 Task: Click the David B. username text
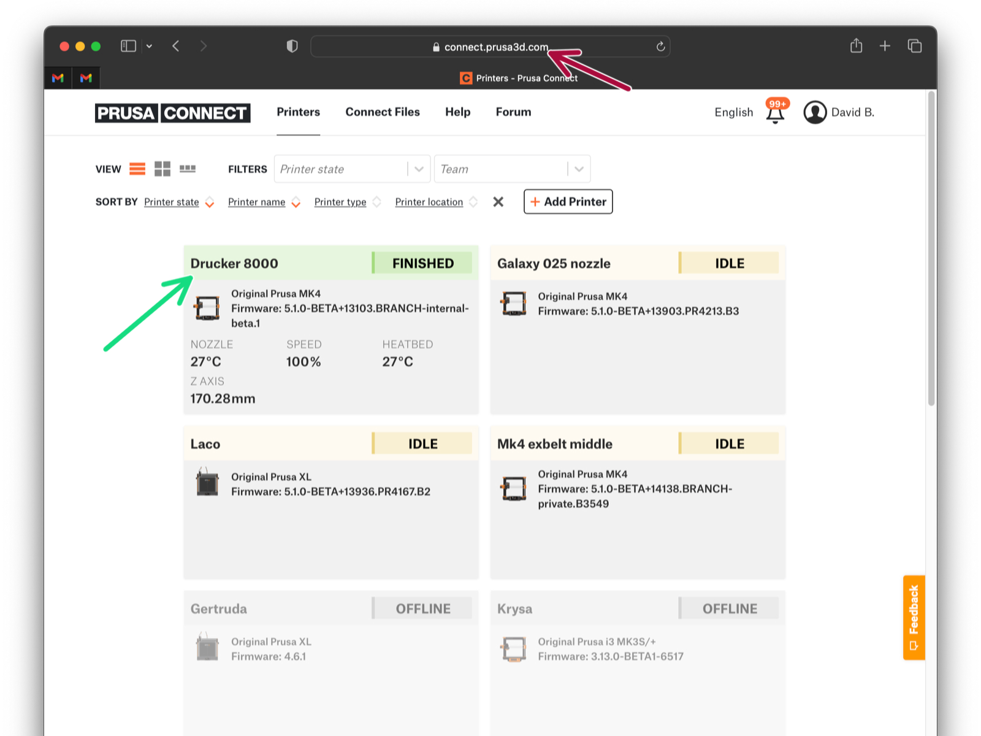tap(853, 112)
